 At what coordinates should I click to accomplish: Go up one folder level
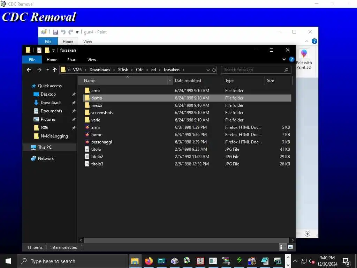(55, 70)
